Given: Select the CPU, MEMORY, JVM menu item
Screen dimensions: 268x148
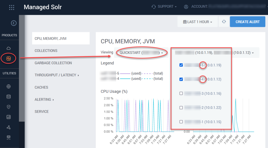Looking at the screenshot, I should [61, 38].
